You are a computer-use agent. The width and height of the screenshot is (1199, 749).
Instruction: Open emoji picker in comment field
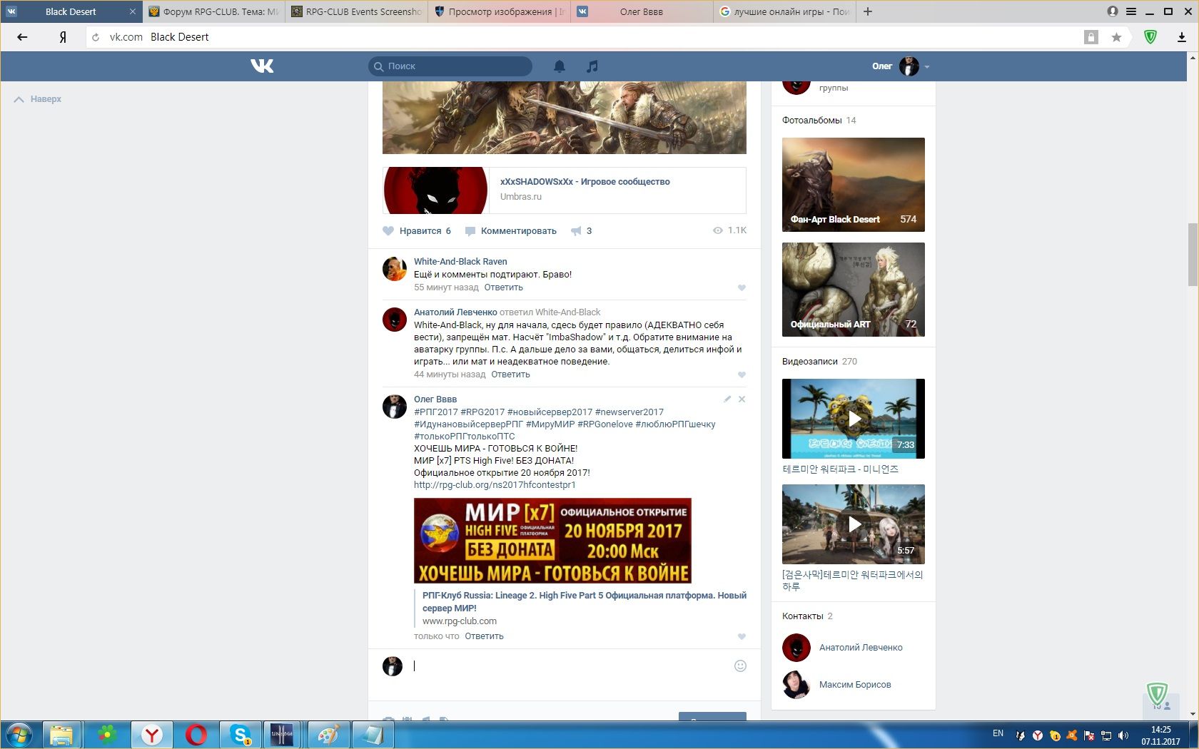point(740,666)
